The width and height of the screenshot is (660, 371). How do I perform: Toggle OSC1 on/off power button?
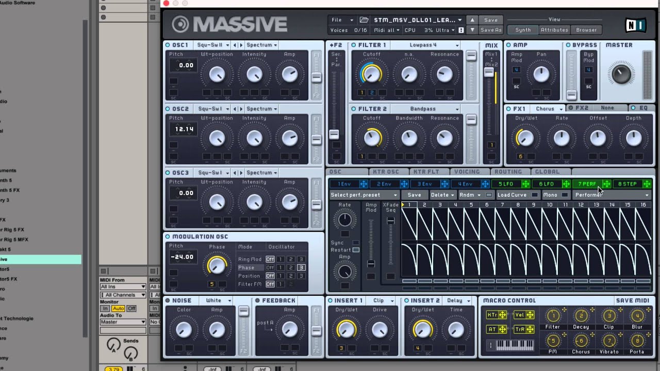[168, 45]
